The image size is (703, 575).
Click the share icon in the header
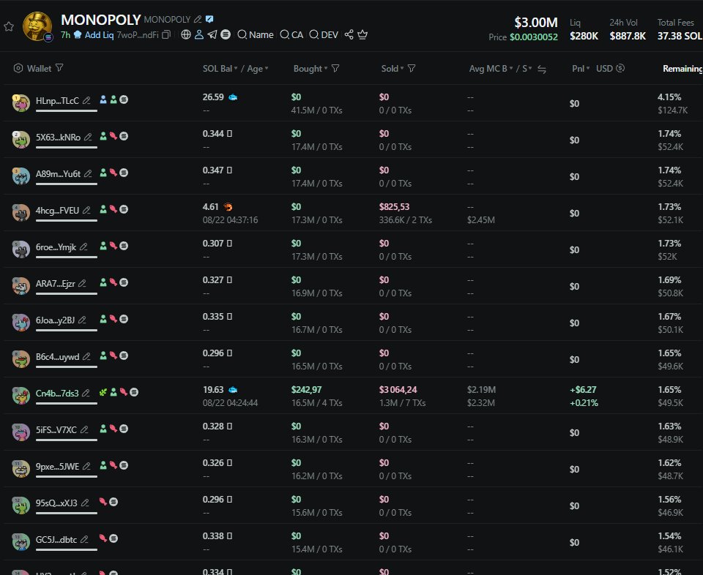pyautogui.click(x=349, y=34)
